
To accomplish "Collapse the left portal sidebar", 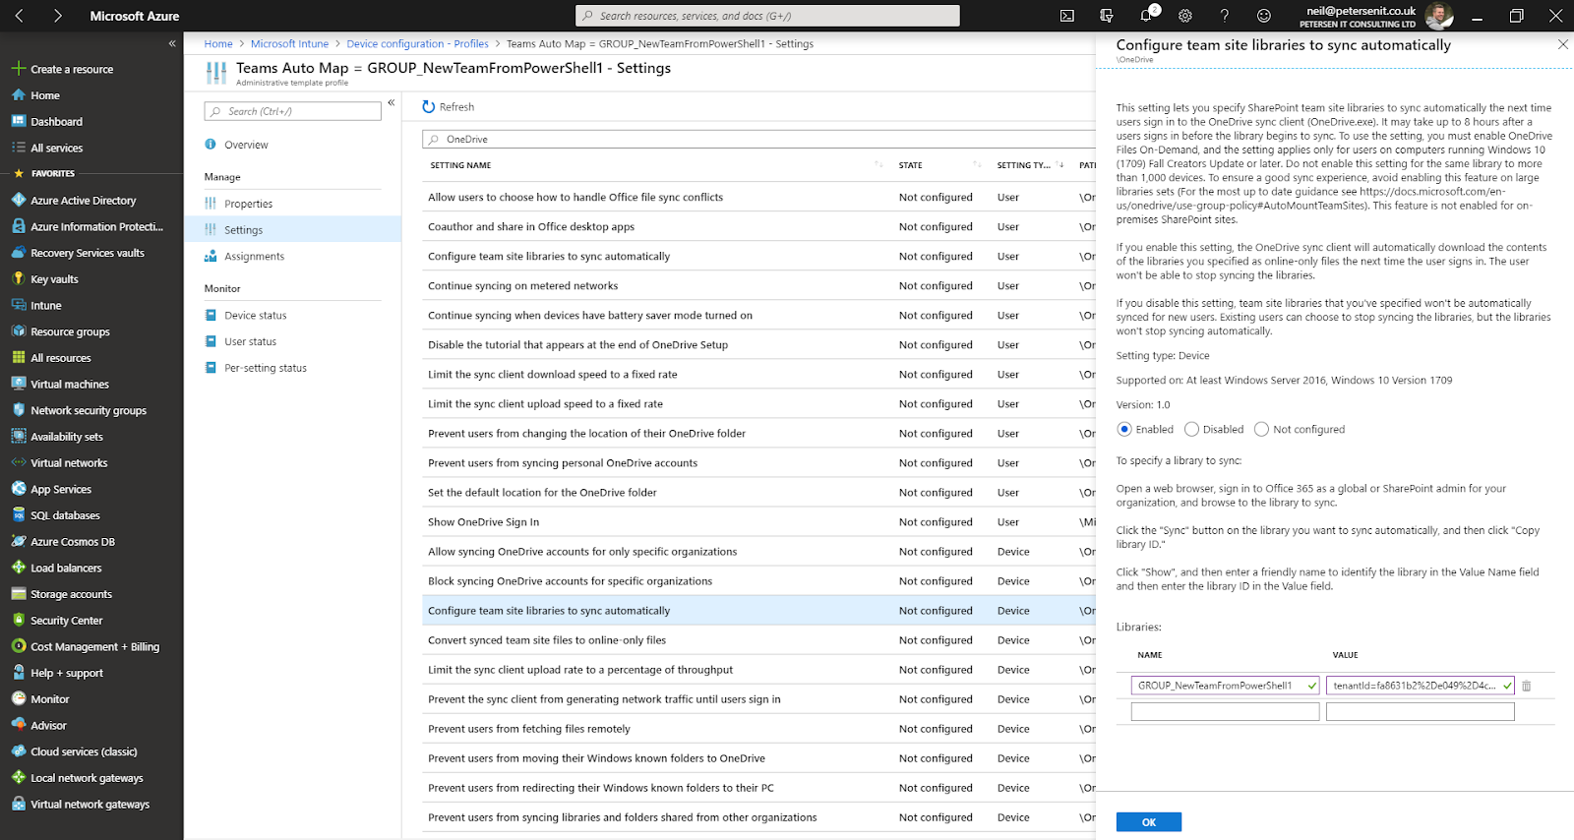I will 172,43.
